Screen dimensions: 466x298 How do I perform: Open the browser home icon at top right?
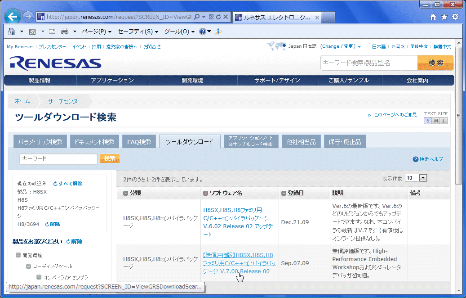click(x=433, y=17)
